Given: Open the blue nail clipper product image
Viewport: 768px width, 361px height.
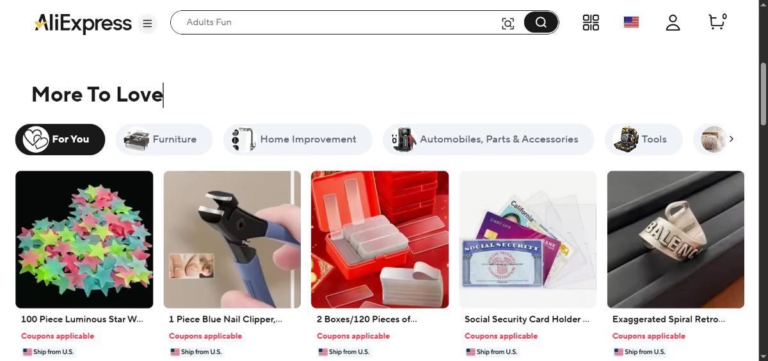Looking at the screenshot, I should 232,240.
